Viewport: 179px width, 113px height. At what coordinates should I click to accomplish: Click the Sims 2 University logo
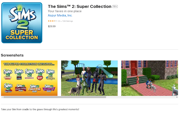[8, 88]
